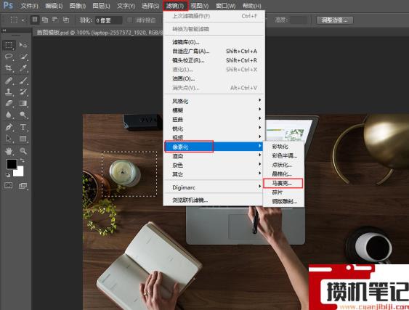Reset default foreground and background colors
The image size is (409, 310).
tap(8, 174)
